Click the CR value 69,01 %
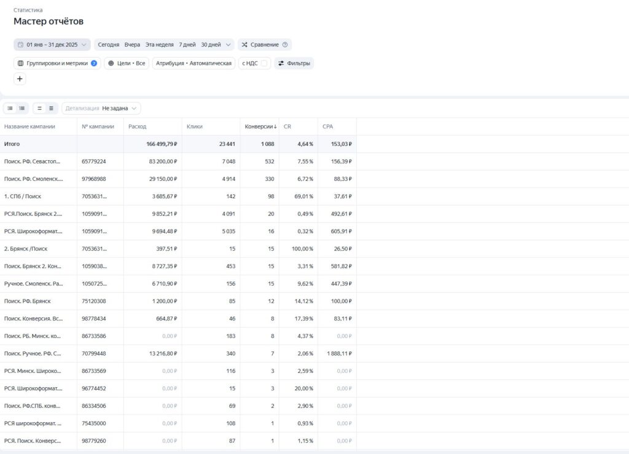 303,196
